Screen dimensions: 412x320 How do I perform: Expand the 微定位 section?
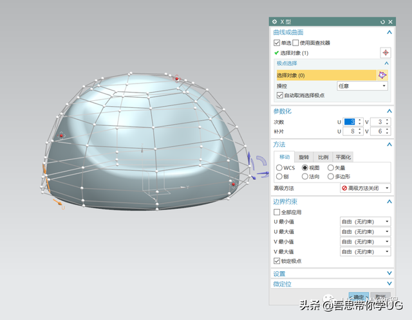tap(389, 283)
